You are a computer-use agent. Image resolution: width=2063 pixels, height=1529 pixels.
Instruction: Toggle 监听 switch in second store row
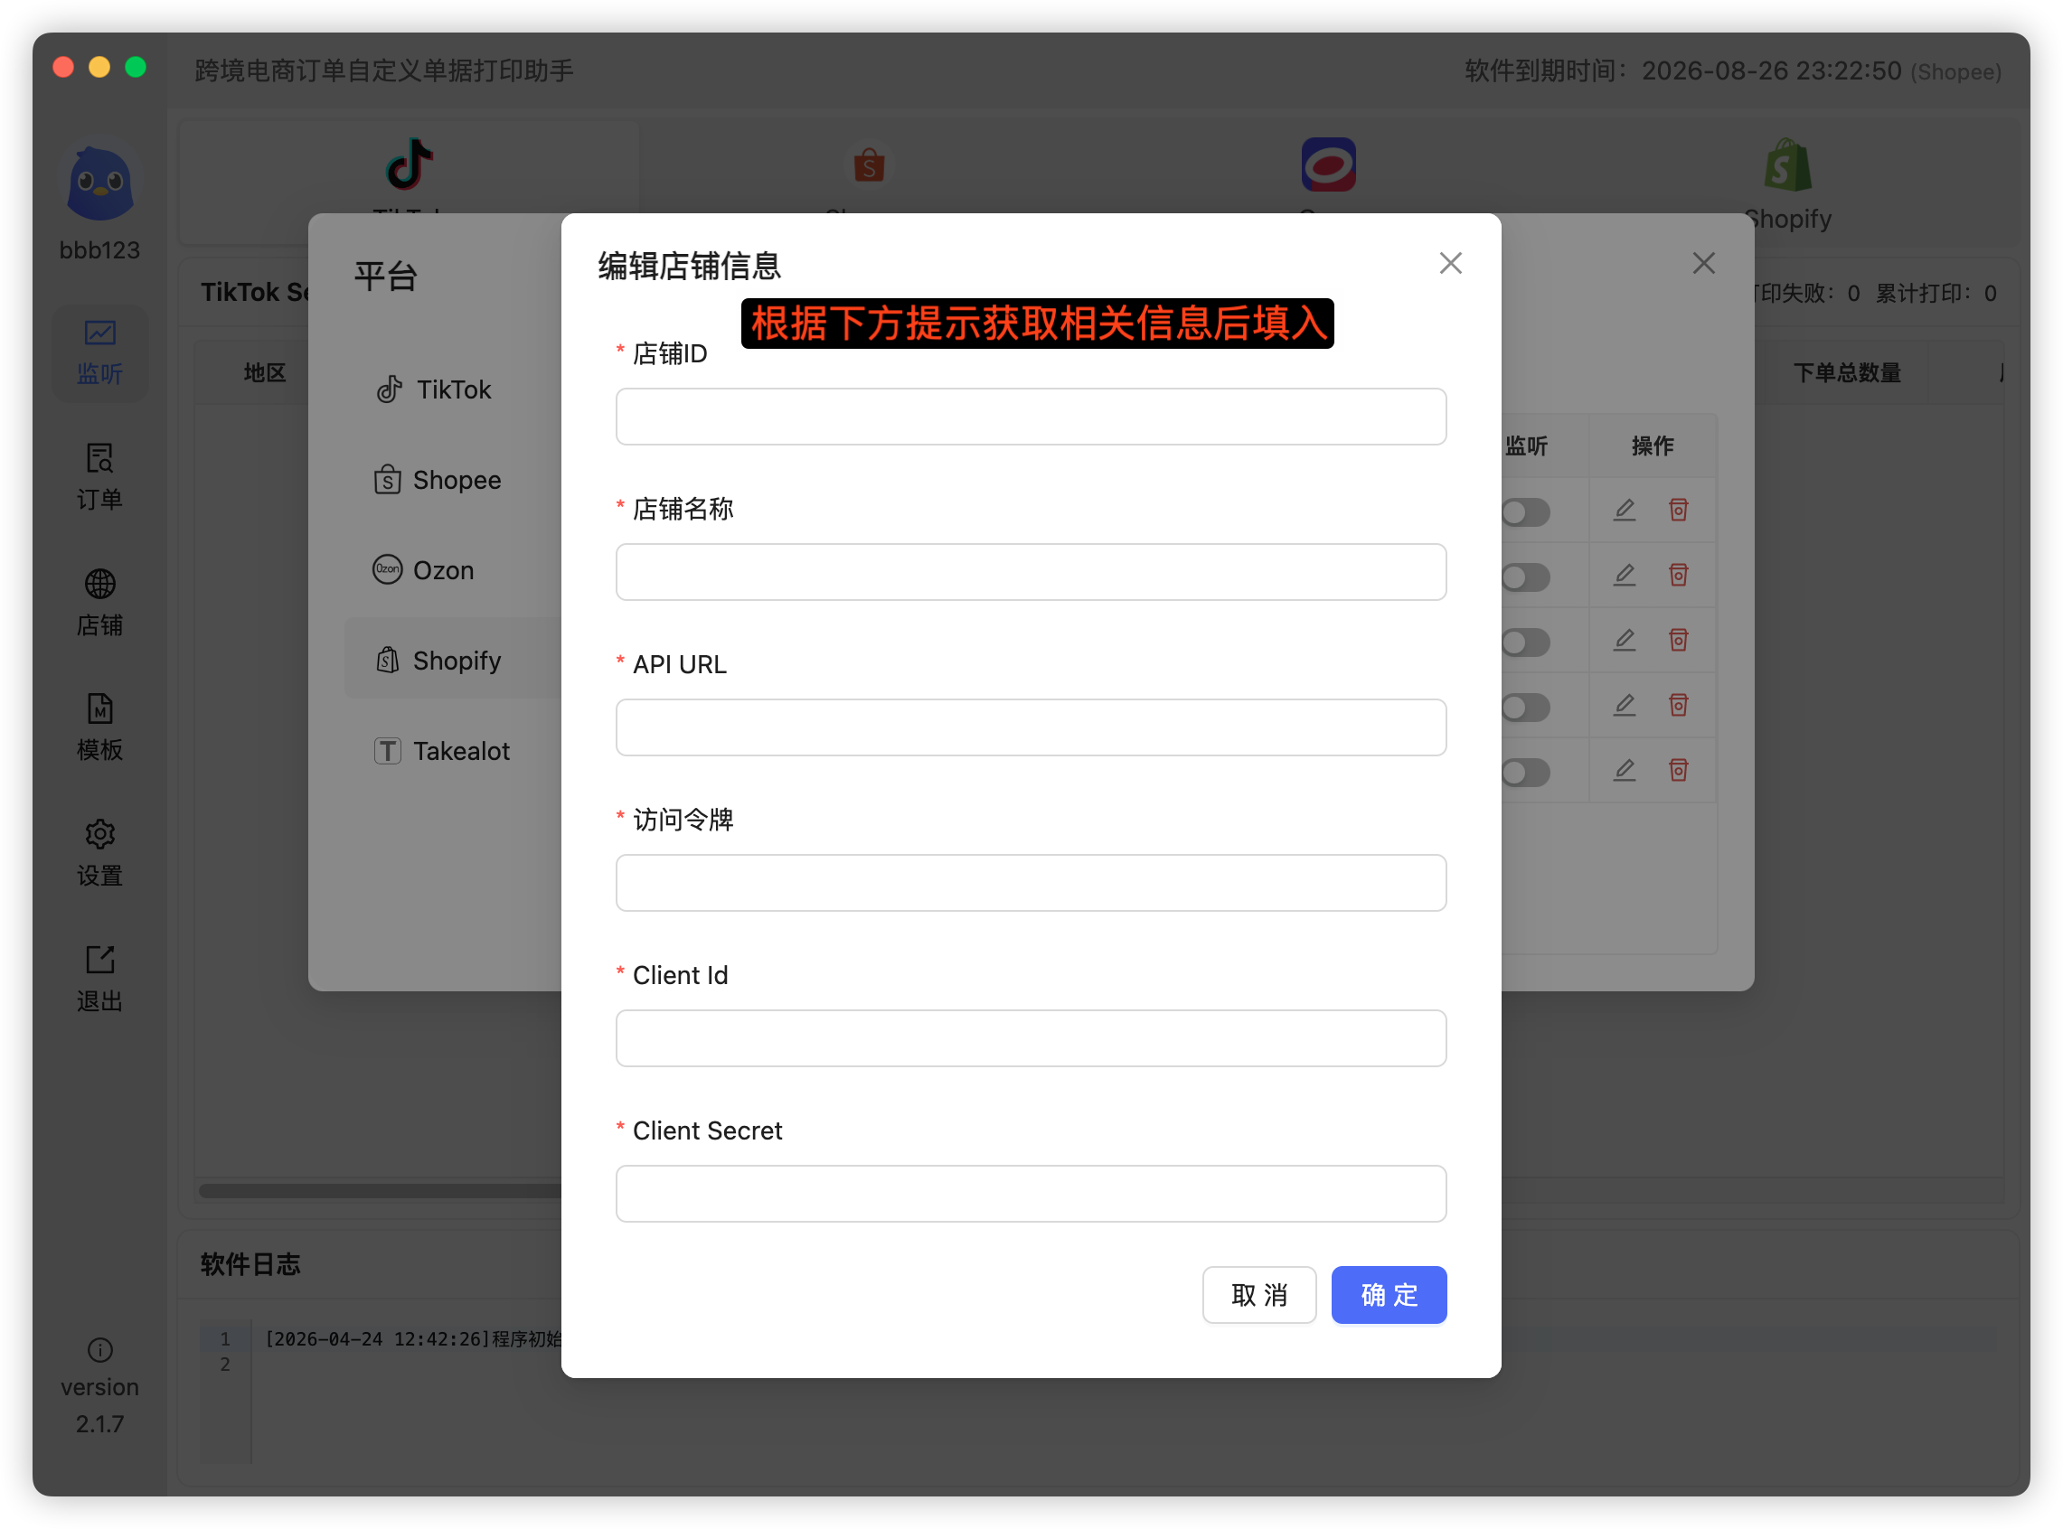click(x=1525, y=577)
